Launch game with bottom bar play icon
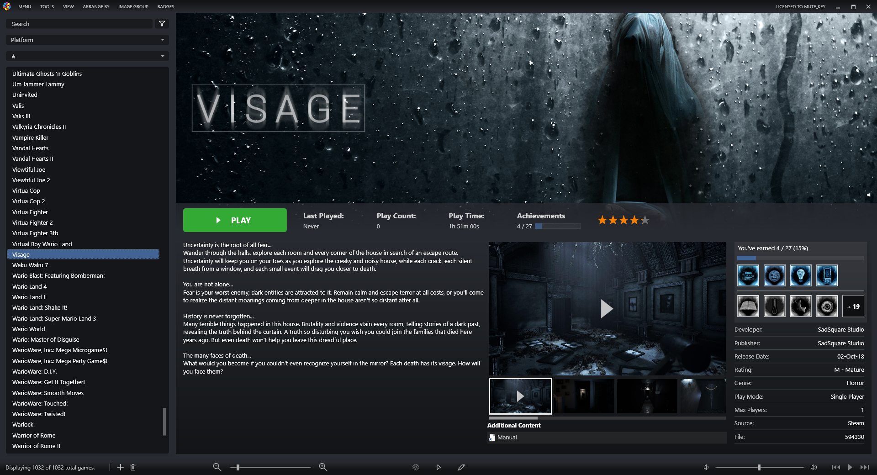 pos(438,467)
